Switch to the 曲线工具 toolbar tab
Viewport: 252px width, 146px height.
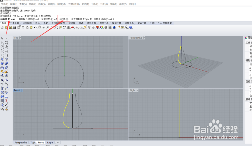(91, 23)
